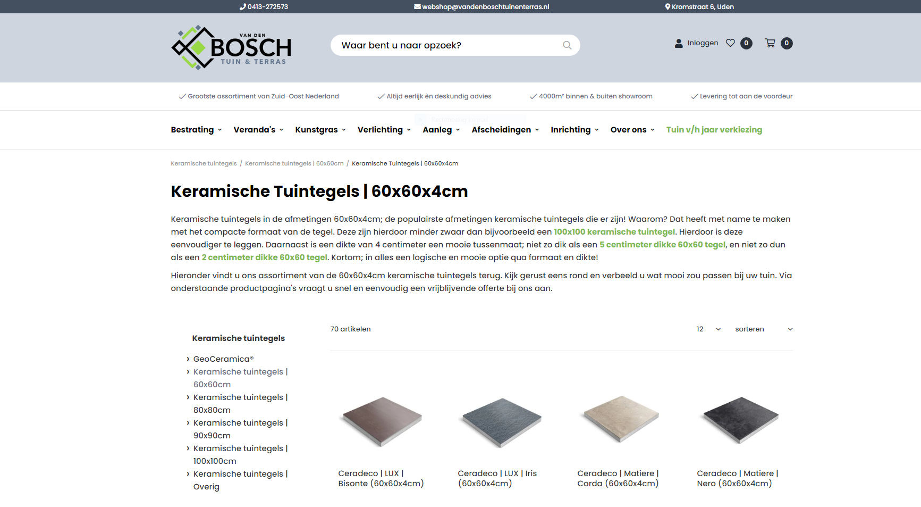Open Ceradeco Matiere Nero tile thumbnail

pos(740,419)
